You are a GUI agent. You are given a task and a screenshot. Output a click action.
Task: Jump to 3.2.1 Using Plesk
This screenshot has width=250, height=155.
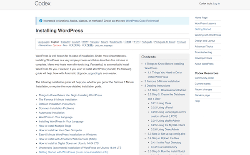(x=161, y=103)
